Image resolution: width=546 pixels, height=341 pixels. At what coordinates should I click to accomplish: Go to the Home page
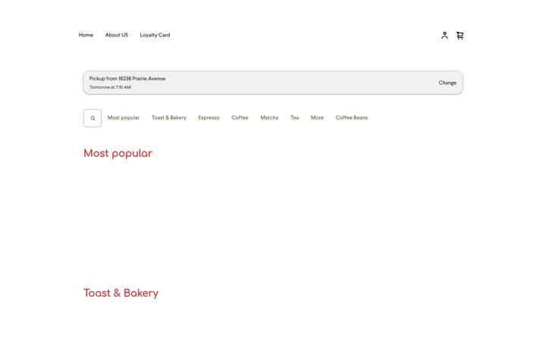86,35
